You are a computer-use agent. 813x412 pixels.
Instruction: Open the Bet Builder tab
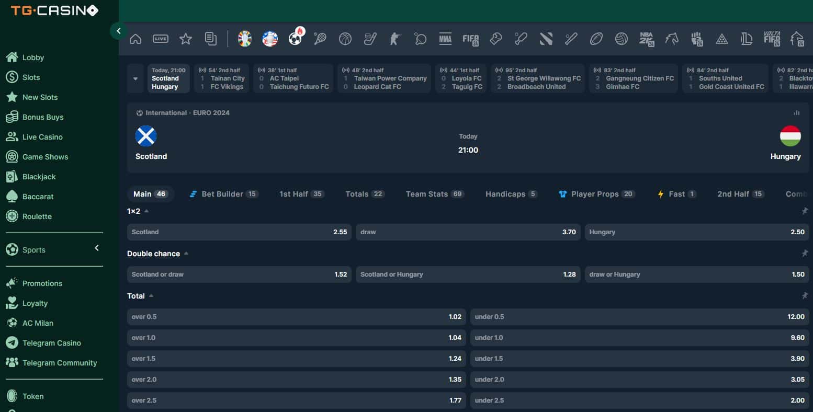[x=223, y=194]
